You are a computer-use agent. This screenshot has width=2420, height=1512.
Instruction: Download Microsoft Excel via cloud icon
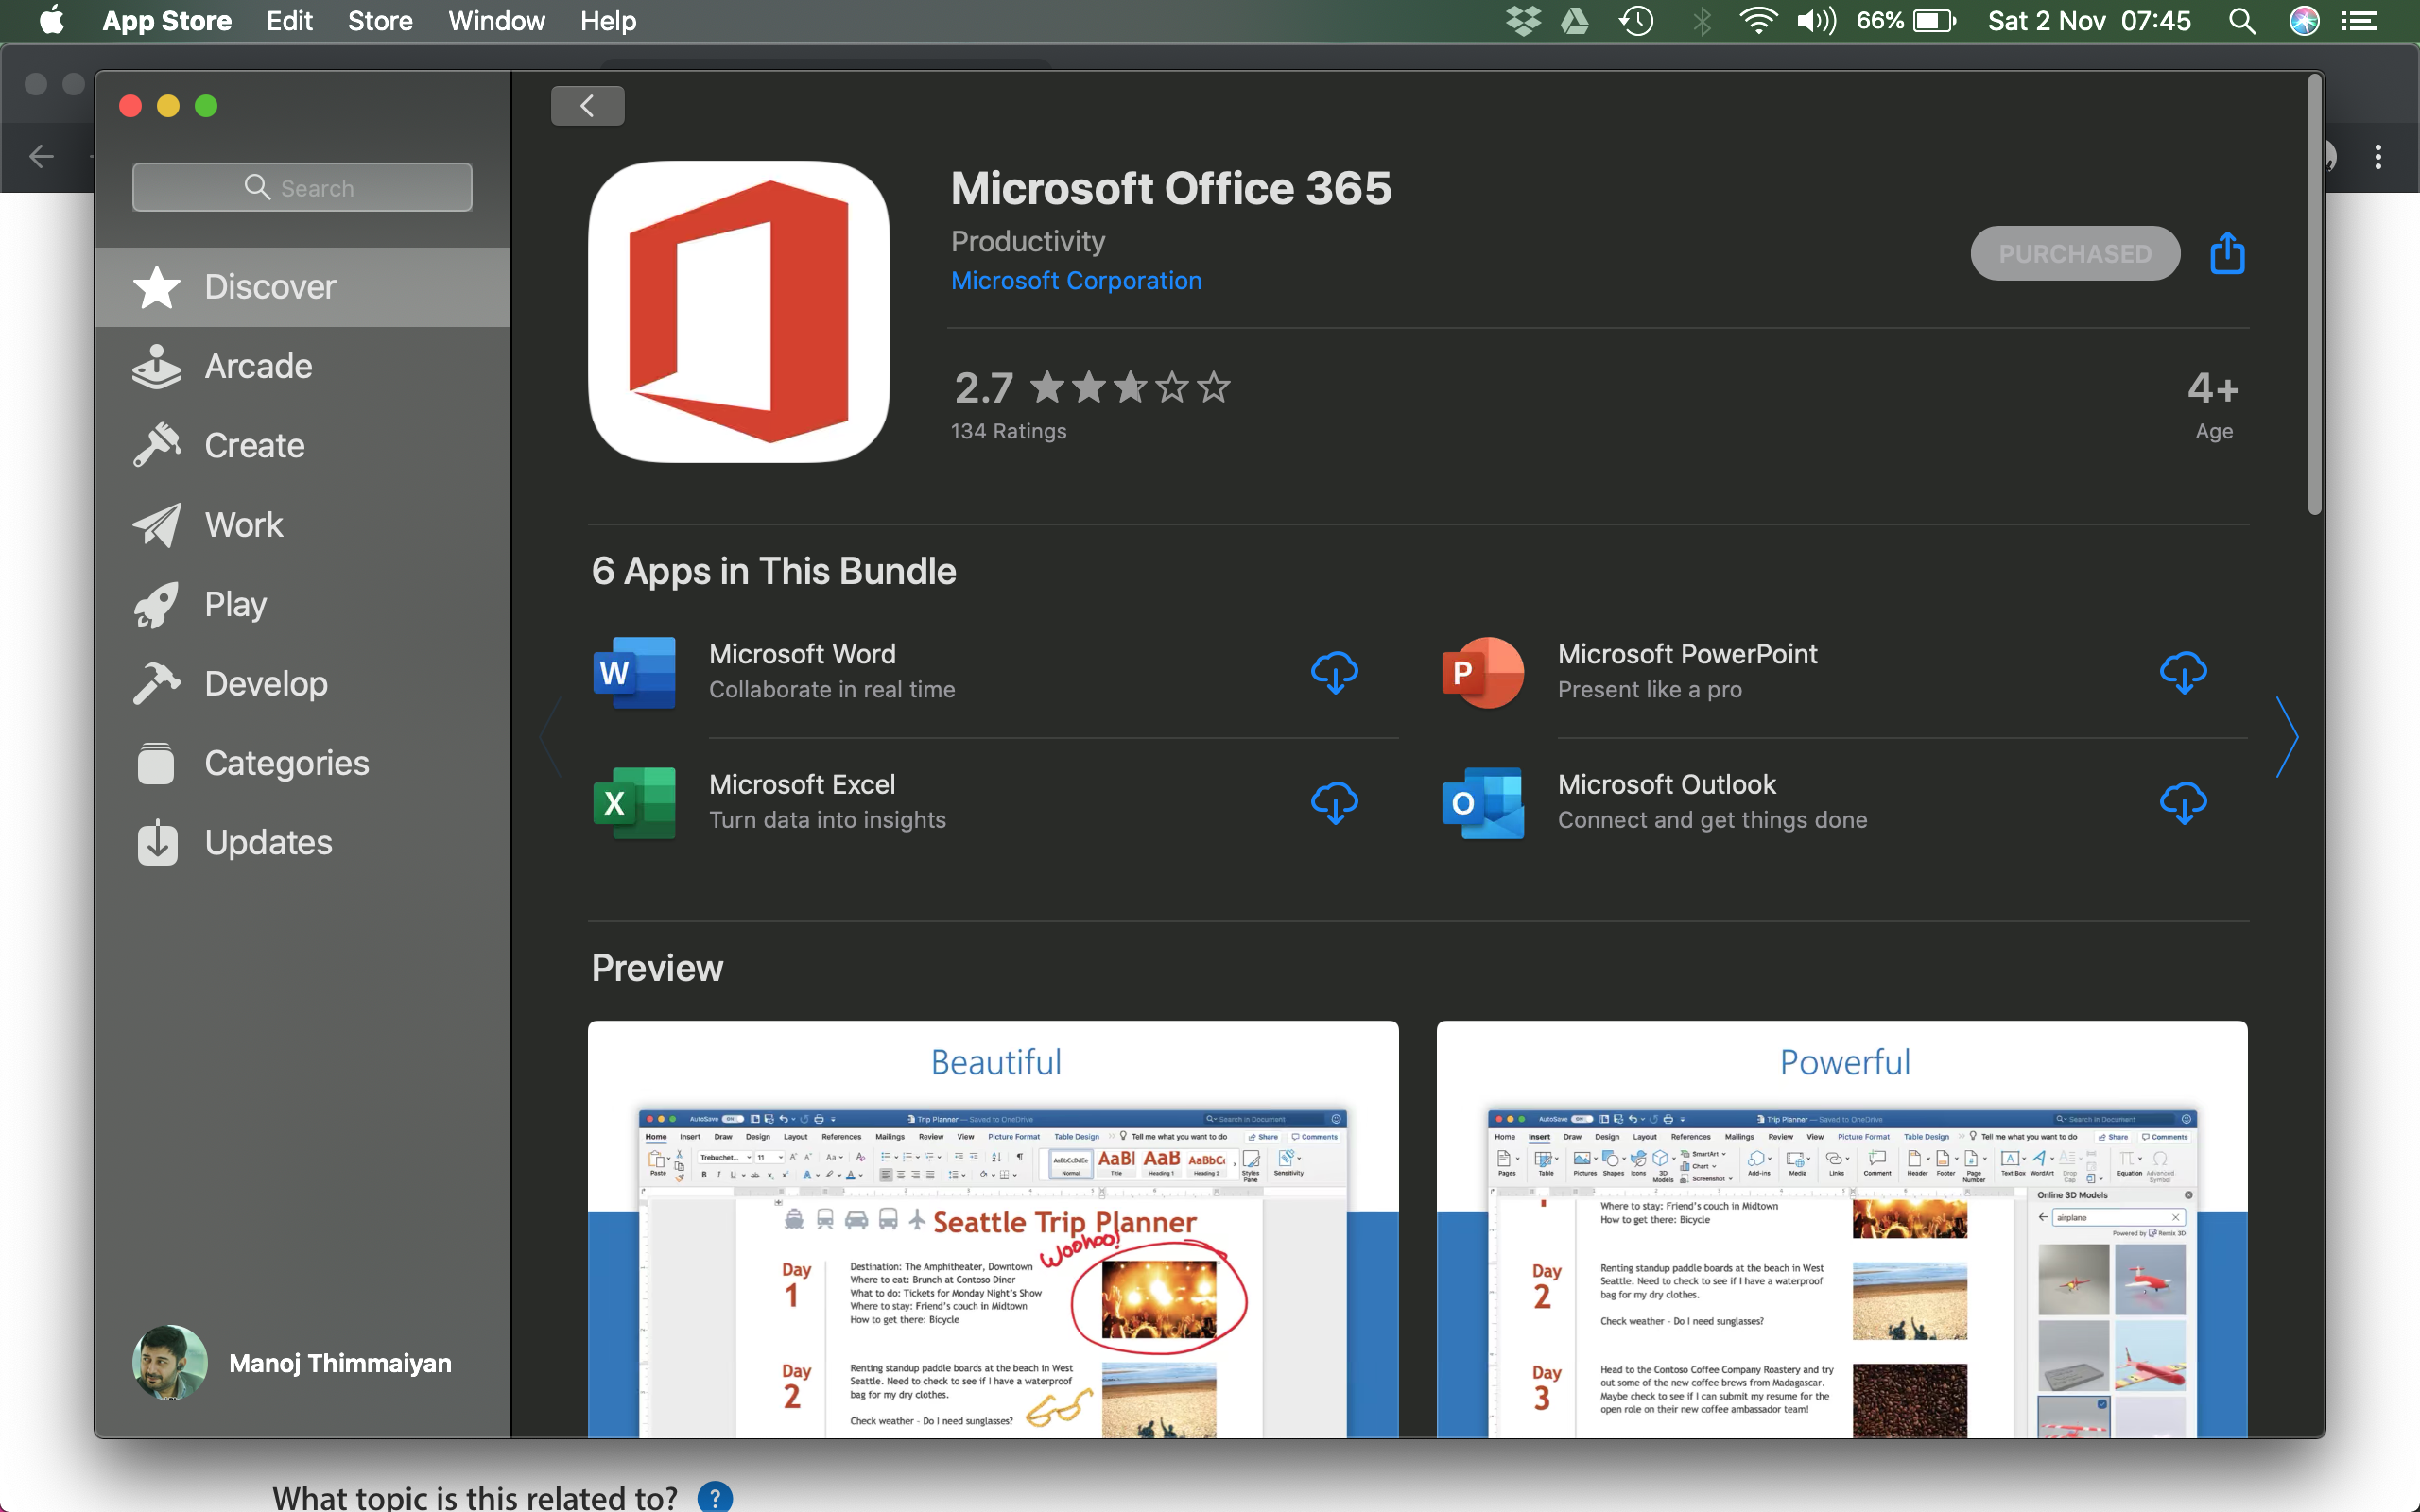click(1334, 802)
